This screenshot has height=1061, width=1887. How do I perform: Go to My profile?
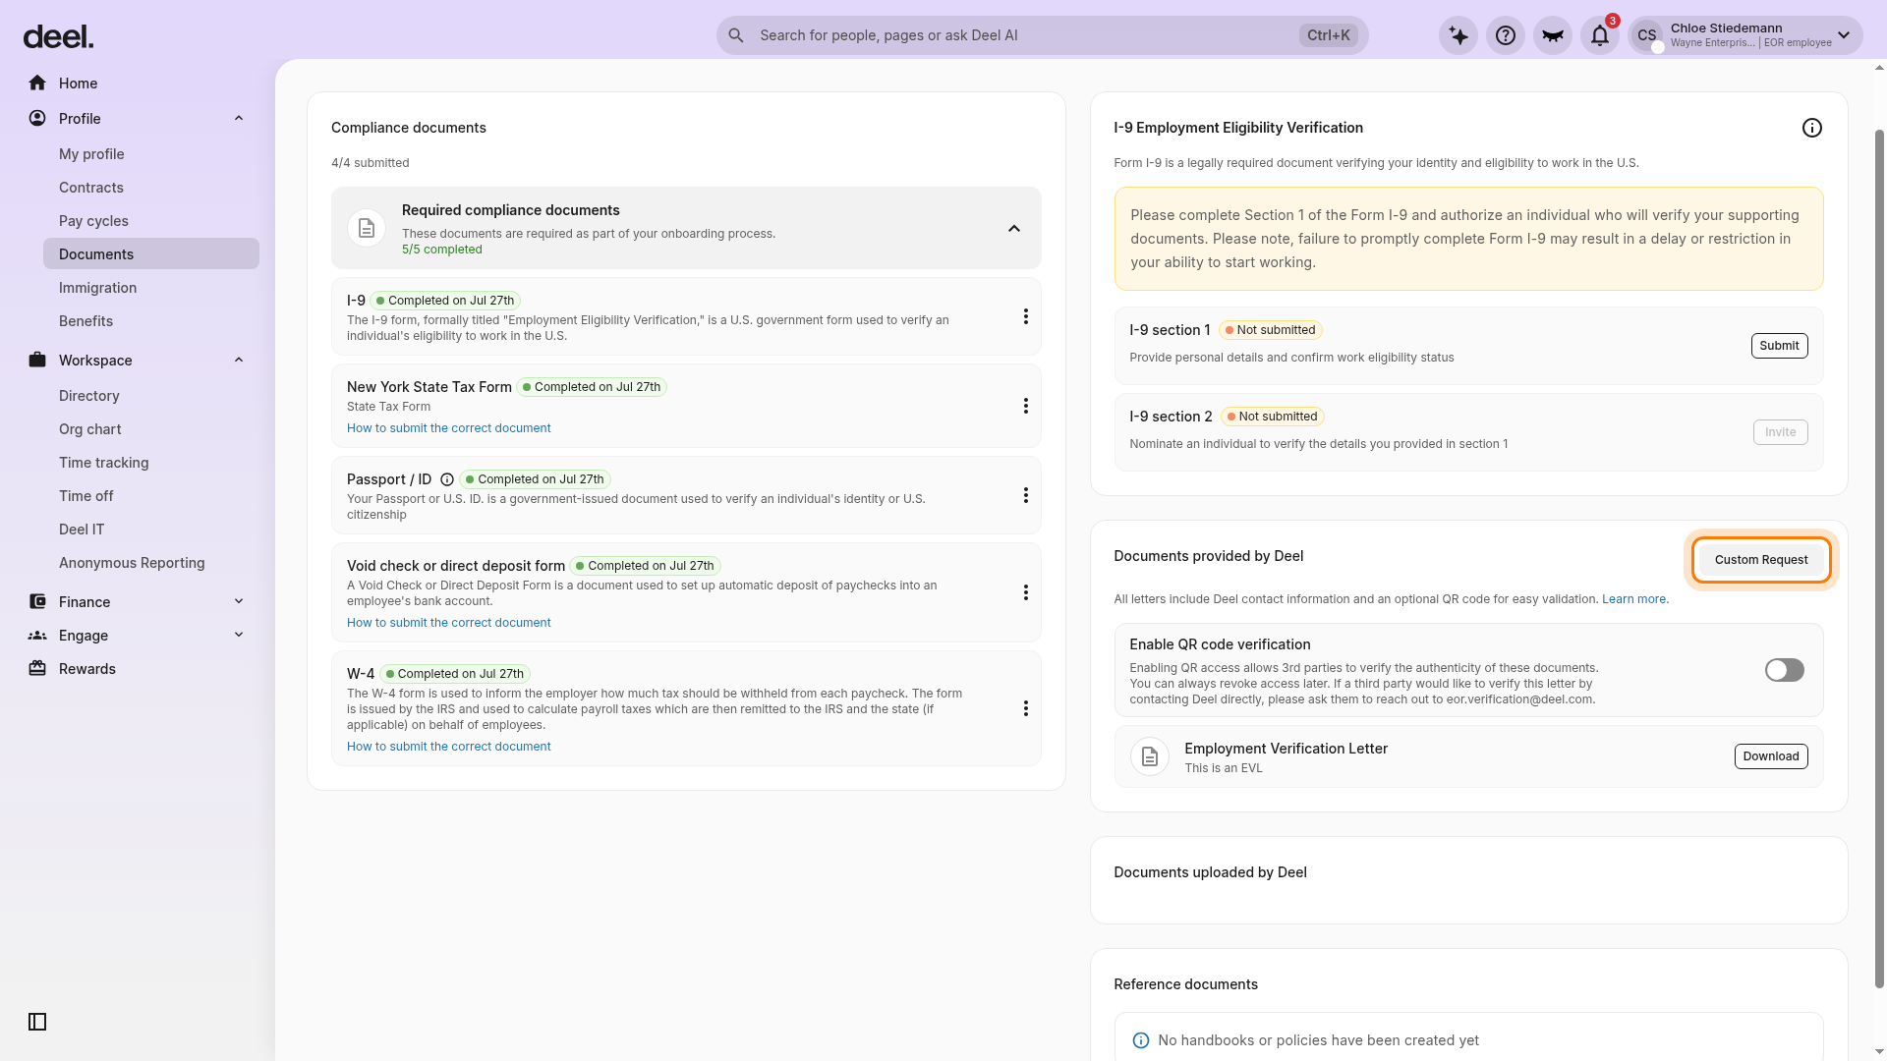pyautogui.click(x=91, y=153)
